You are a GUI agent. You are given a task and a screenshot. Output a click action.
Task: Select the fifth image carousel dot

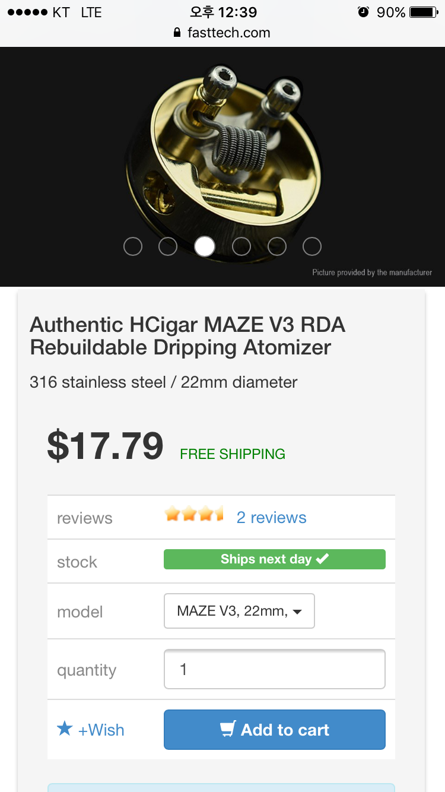(277, 246)
